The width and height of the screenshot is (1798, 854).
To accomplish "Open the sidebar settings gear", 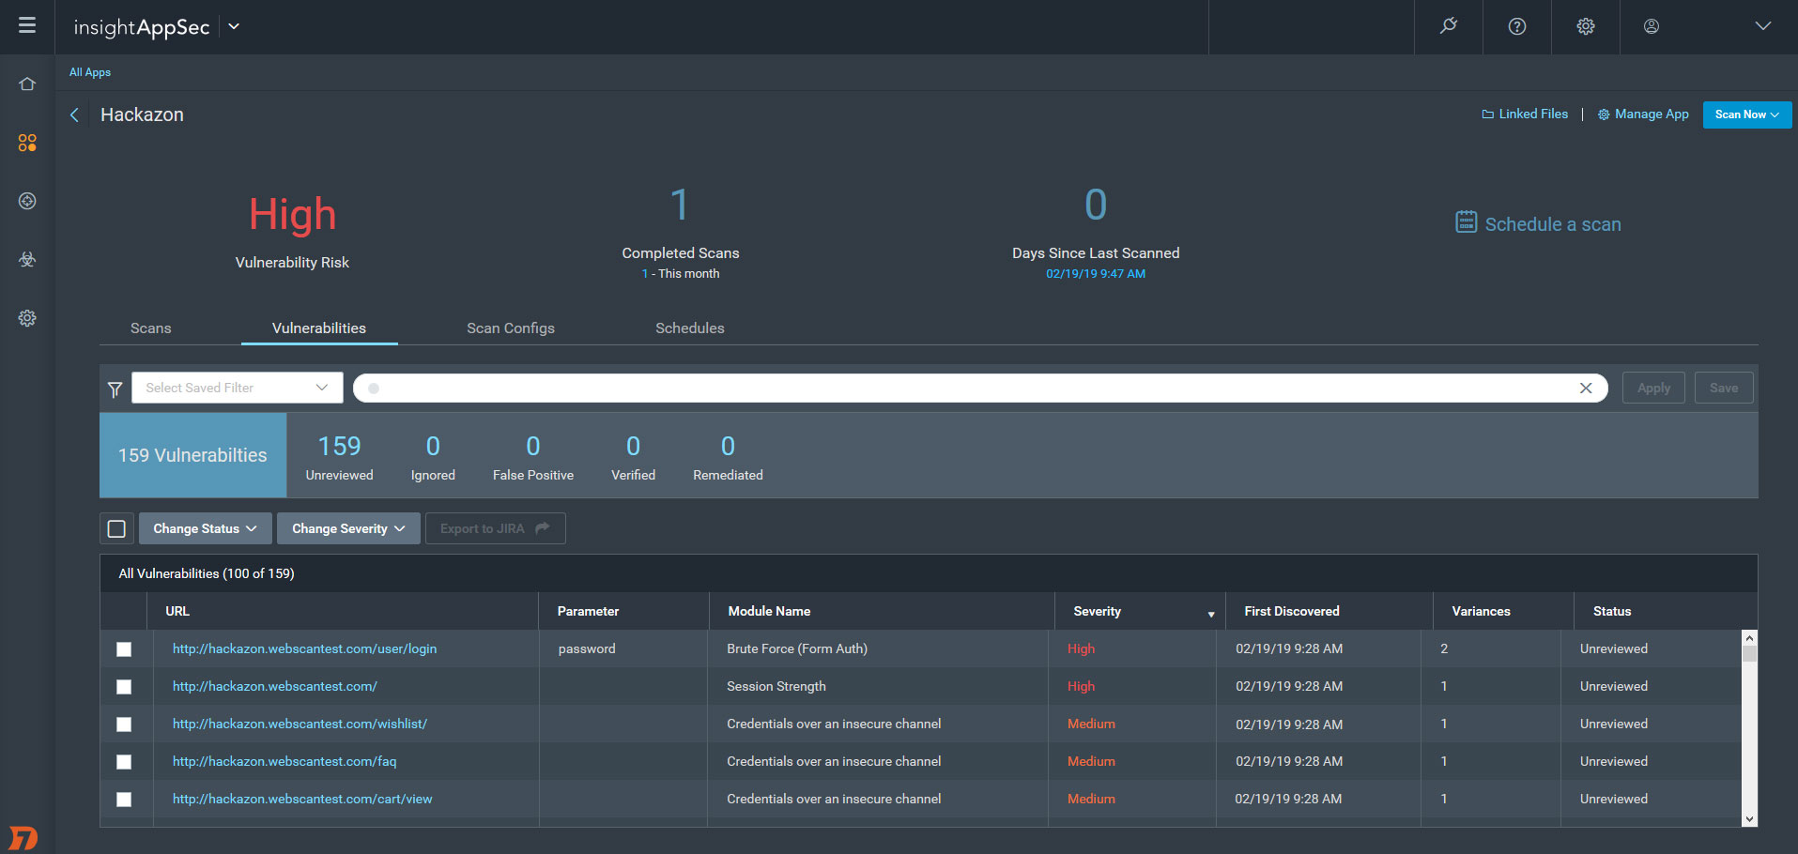I will (27, 318).
